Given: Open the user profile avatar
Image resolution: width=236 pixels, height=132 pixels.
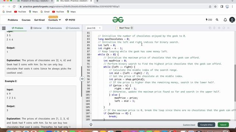Looking at the screenshot, I should click(x=232, y=20).
